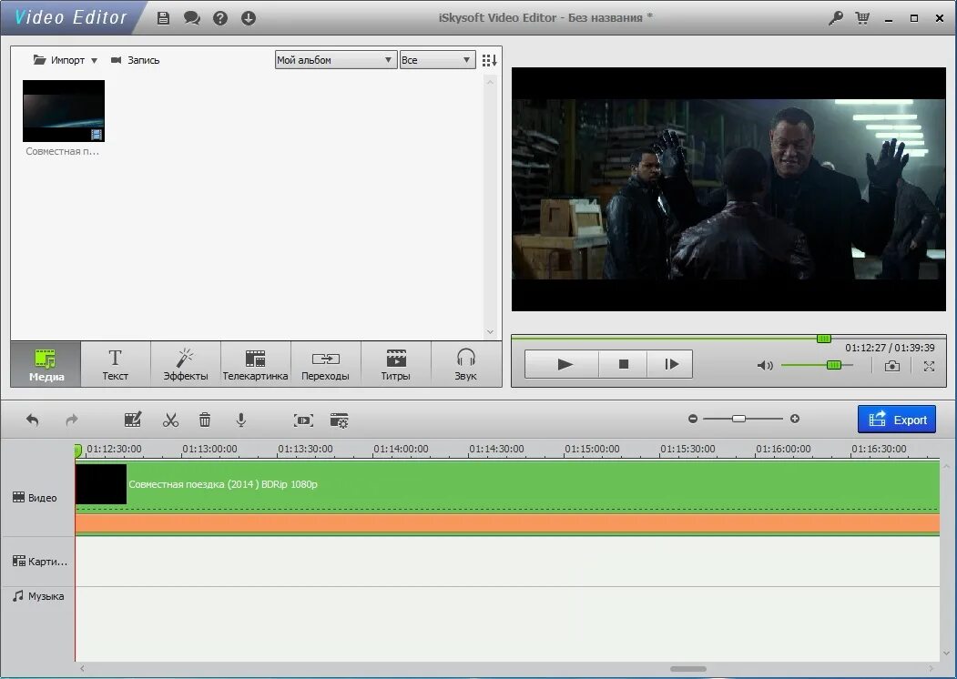Click the download icon in the title bar
957x679 pixels.
[249, 17]
